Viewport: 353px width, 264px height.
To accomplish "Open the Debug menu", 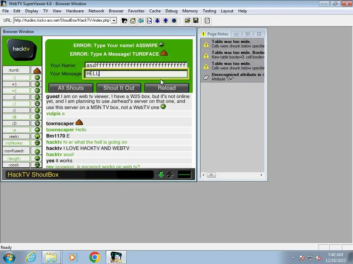I will coord(171,11).
